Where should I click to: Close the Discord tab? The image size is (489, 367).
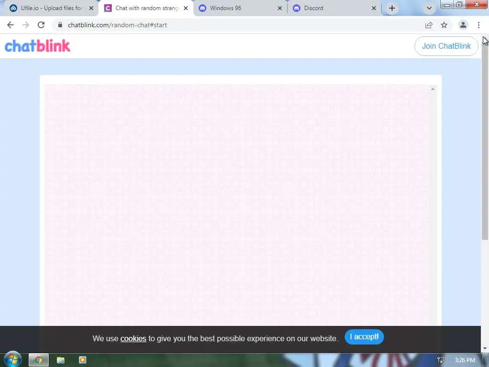pyautogui.click(x=374, y=8)
